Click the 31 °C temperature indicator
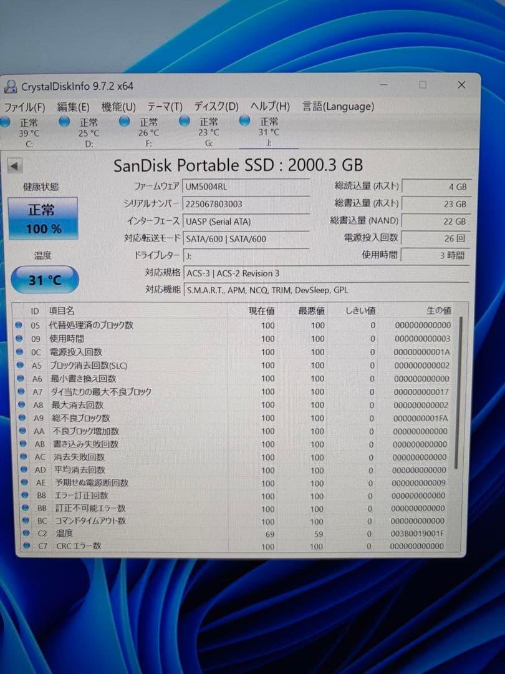 [44, 280]
